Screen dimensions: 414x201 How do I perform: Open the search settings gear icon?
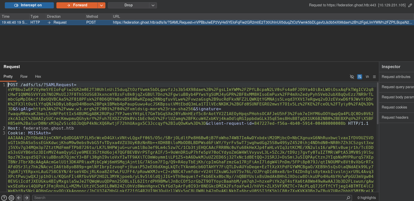tap(11, 198)
